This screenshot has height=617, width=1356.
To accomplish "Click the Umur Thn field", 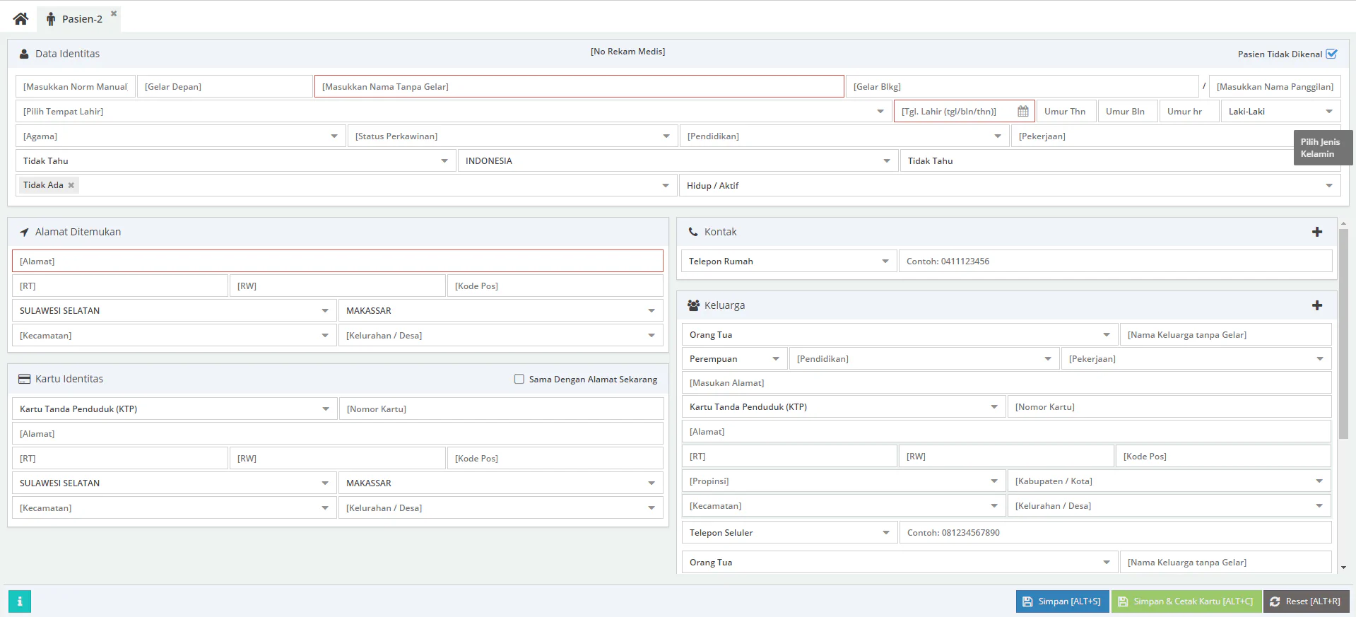I will click(x=1066, y=111).
